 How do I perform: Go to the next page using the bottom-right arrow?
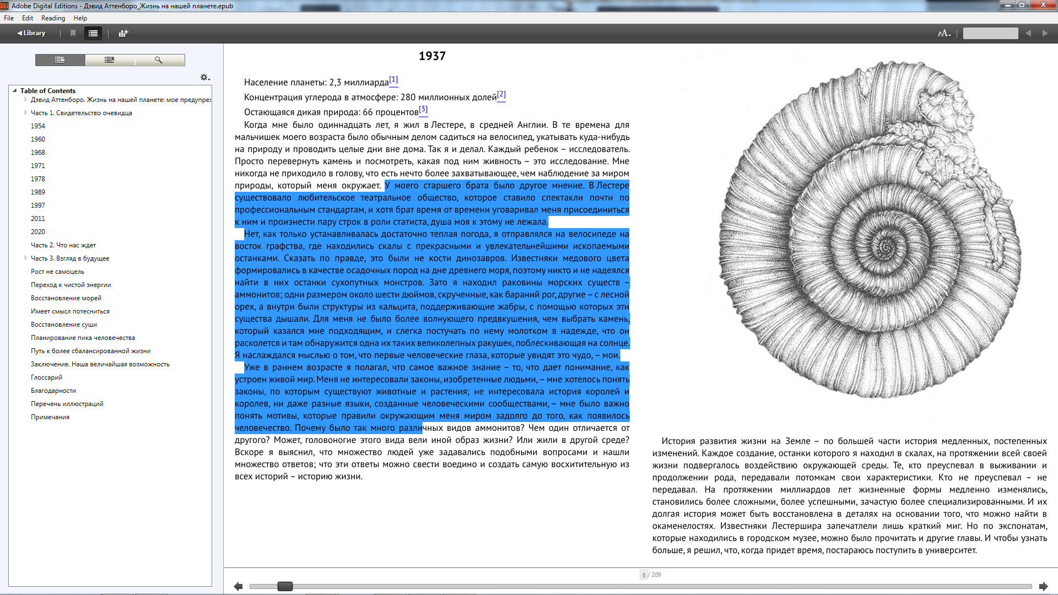click(1043, 586)
